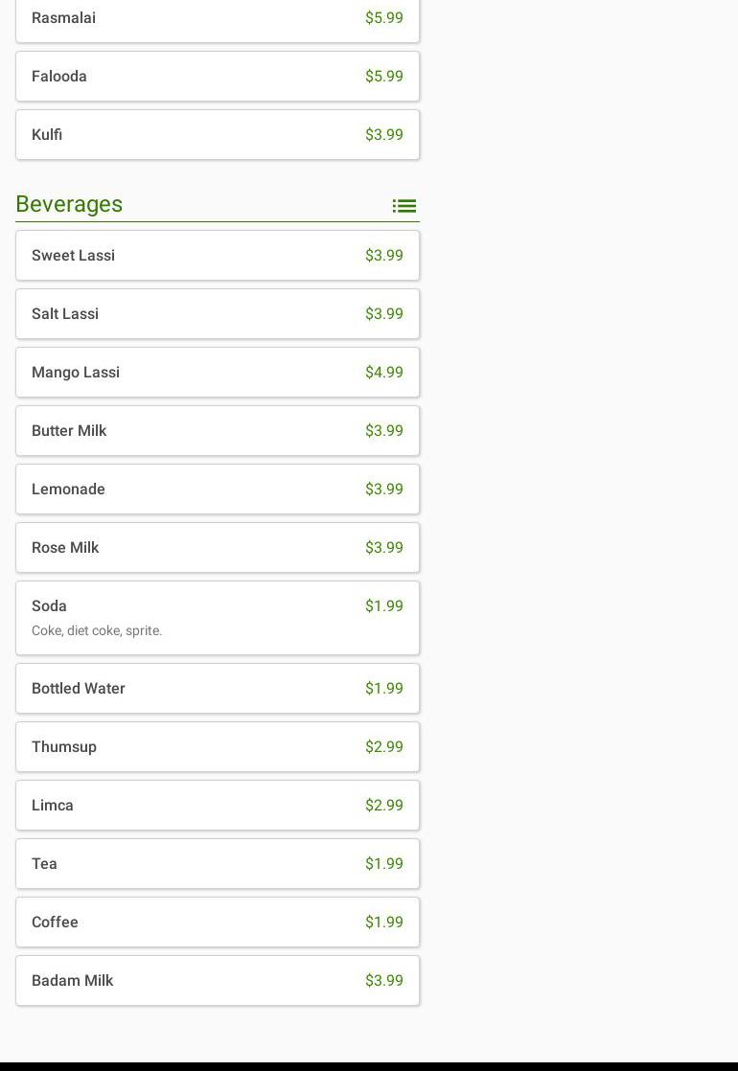
Task: Select the Rasmalai dessert item
Action: point(218,18)
